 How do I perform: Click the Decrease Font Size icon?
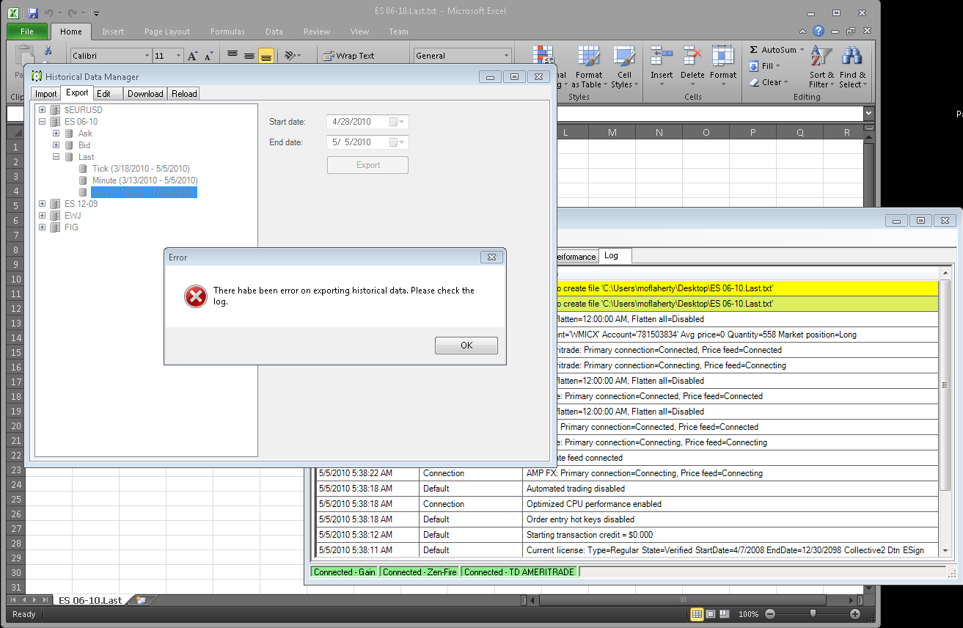coord(208,56)
